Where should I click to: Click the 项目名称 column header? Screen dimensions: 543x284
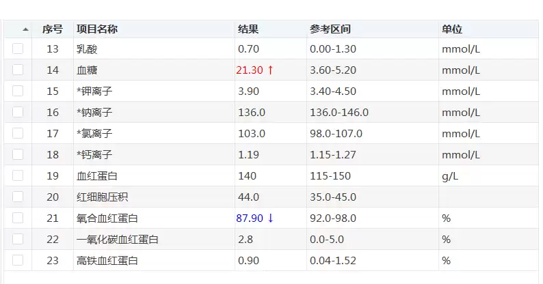[x=96, y=29]
